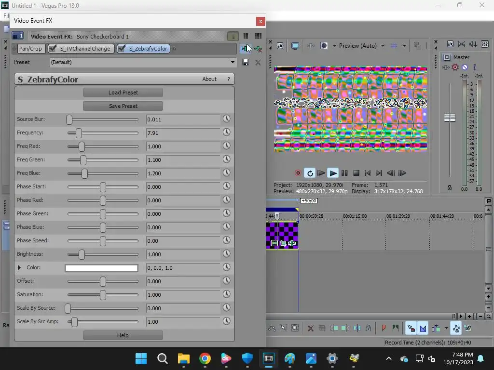This screenshot has height=370, width=494.
Task: Open the Mixing Console icon
Action: [x=485, y=44]
